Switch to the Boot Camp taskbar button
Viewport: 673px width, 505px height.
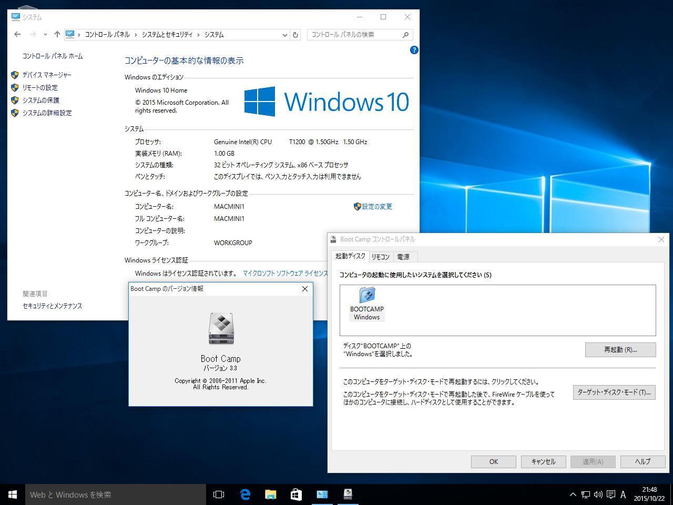click(x=348, y=494)
